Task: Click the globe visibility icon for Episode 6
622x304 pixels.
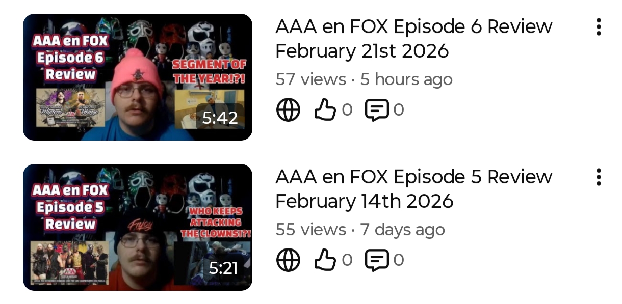Action: [288, 110]
